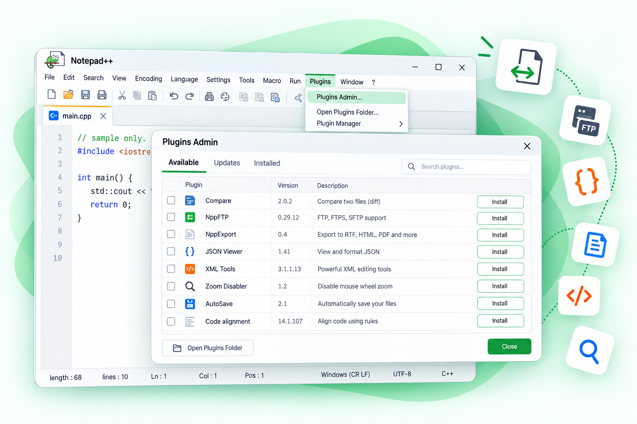
Task: Click version '14.1.107' cell
Action: pyautogui.click(x=290, y=321)
